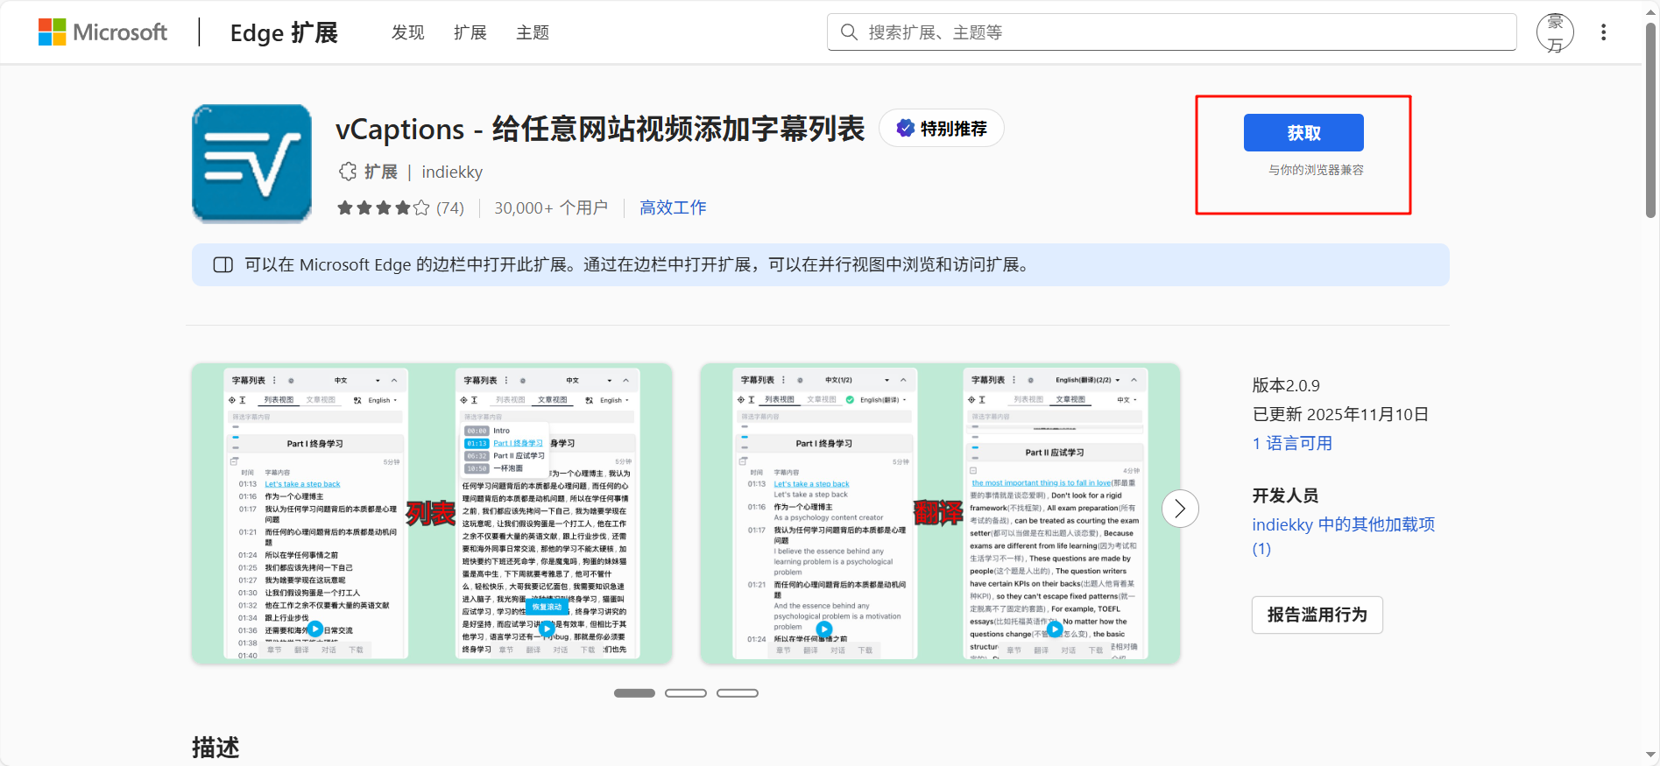Image resolution: width=1660 pixels, height=766 pixels.
Task: Open the 高效工作 category link
Action: (673, 207)
